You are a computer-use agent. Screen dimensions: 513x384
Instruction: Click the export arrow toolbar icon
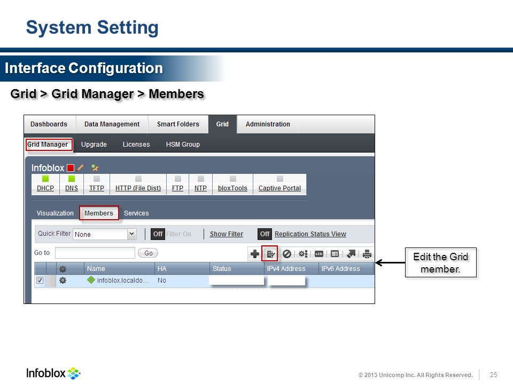[351, 254]
